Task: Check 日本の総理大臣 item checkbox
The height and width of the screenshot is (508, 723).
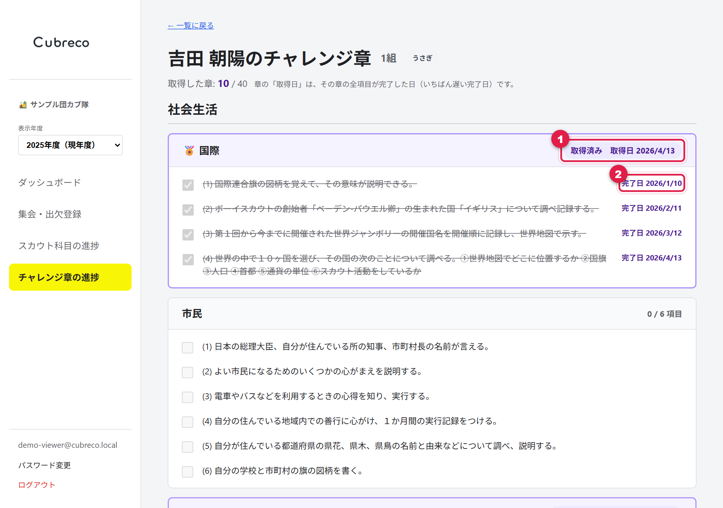Action: (188, 347)
